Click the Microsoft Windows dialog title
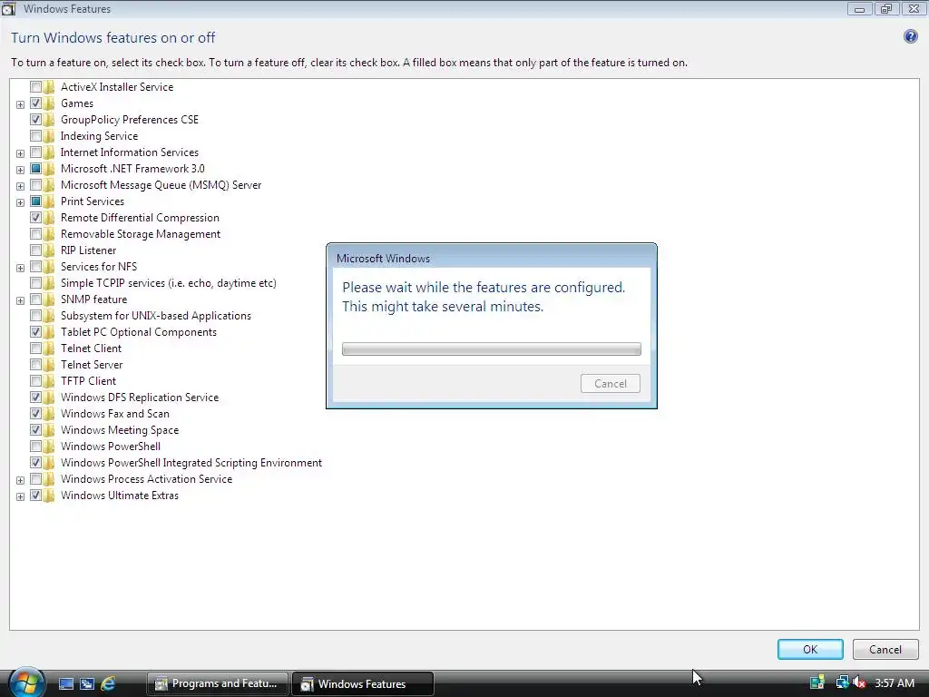929x697 pixels. [x=384, y=259]
